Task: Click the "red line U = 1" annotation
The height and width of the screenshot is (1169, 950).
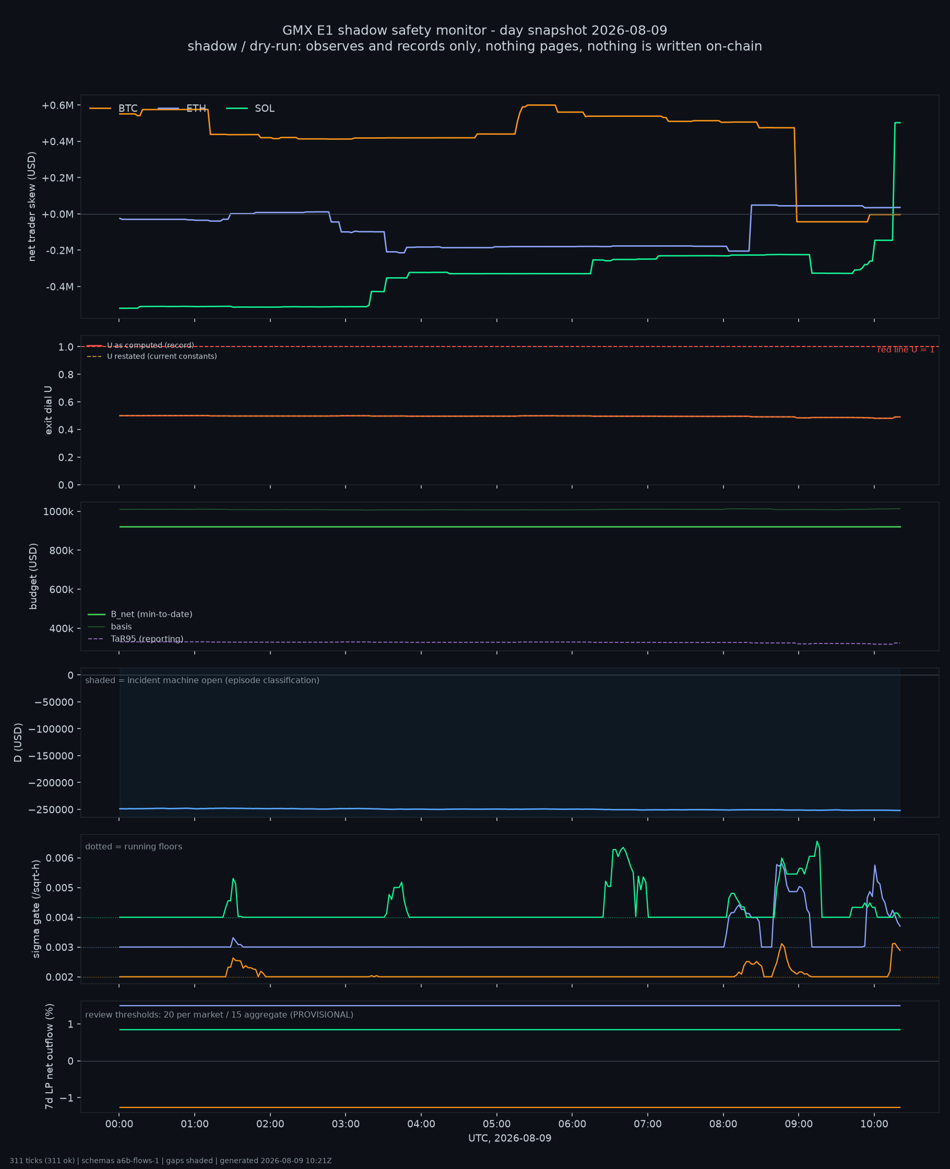Action: 906,350
